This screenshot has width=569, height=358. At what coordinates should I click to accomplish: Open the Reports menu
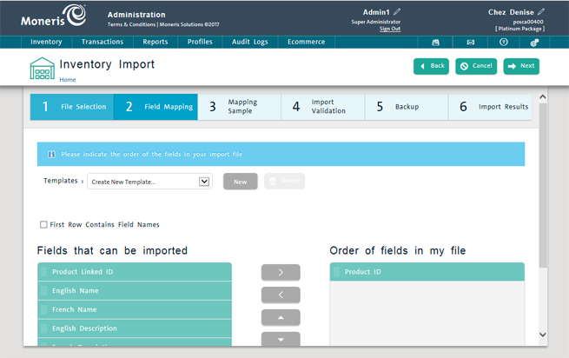[x=155, y=42]
